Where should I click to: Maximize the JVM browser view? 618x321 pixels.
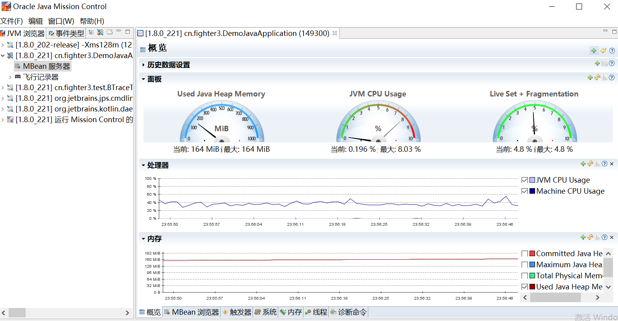tap(128, 31)
